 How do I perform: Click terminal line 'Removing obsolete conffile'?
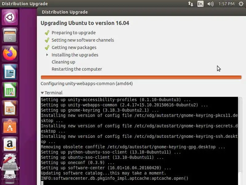133,147
